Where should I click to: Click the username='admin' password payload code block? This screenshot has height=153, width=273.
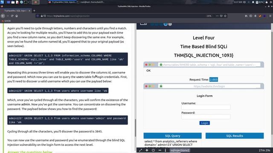[x=67, y=120]
